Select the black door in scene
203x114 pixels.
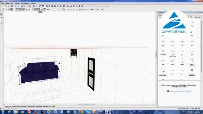click(x=91, y=74)
